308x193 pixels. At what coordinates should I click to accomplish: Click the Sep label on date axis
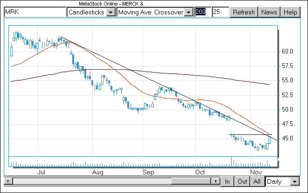coord(148,173)
